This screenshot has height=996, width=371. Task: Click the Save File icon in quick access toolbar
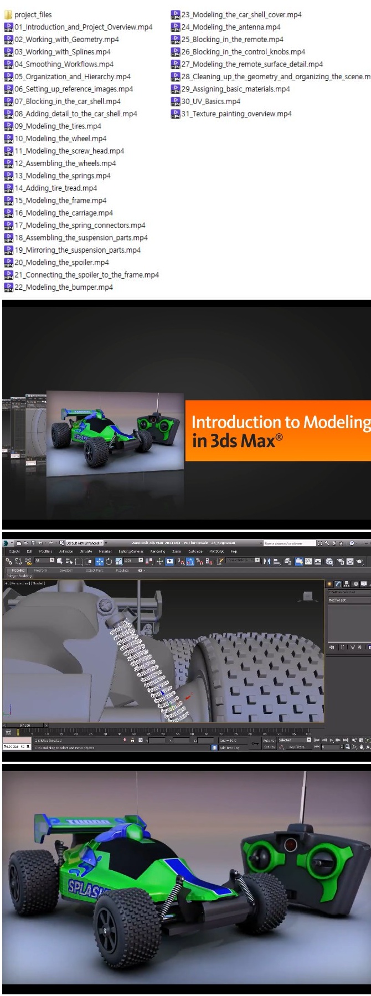[x=33, y=543]
